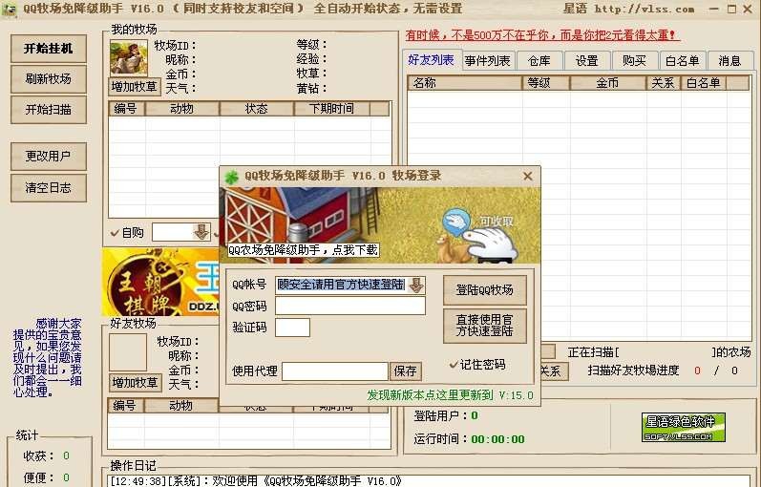Expand the QQ帐号 dropdown arrow

[416, 285]
